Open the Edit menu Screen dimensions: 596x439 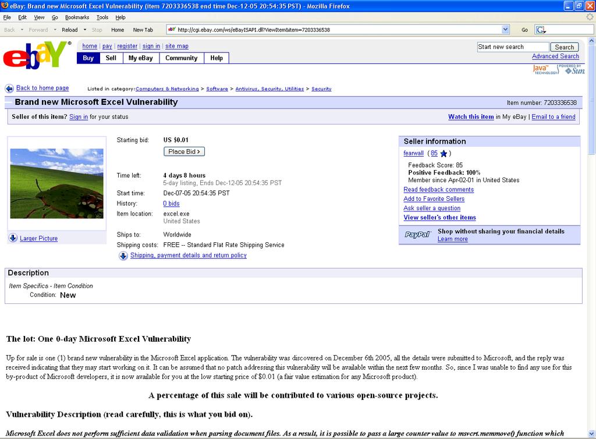pos(23,17)
